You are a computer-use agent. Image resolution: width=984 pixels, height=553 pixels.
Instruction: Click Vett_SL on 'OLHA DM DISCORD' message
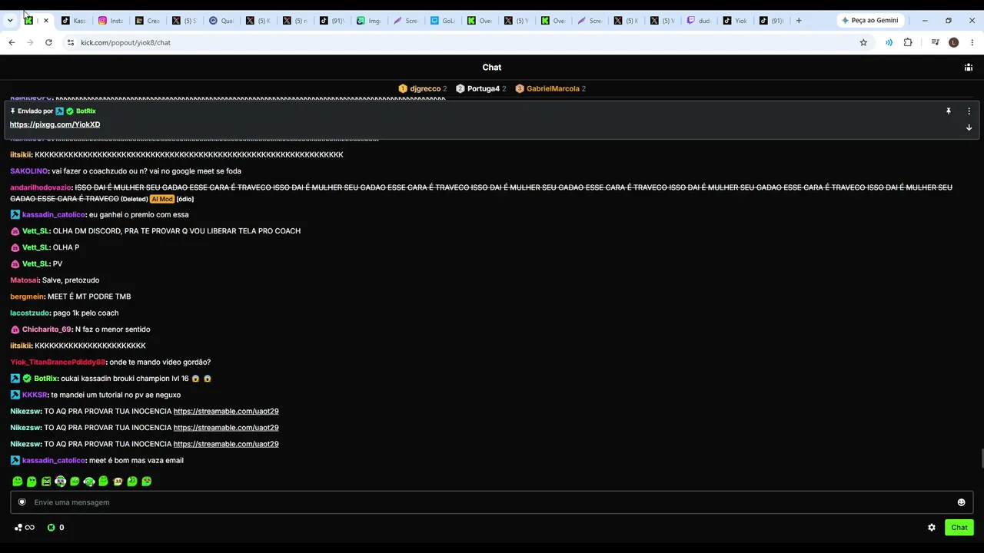click(35, 231)
